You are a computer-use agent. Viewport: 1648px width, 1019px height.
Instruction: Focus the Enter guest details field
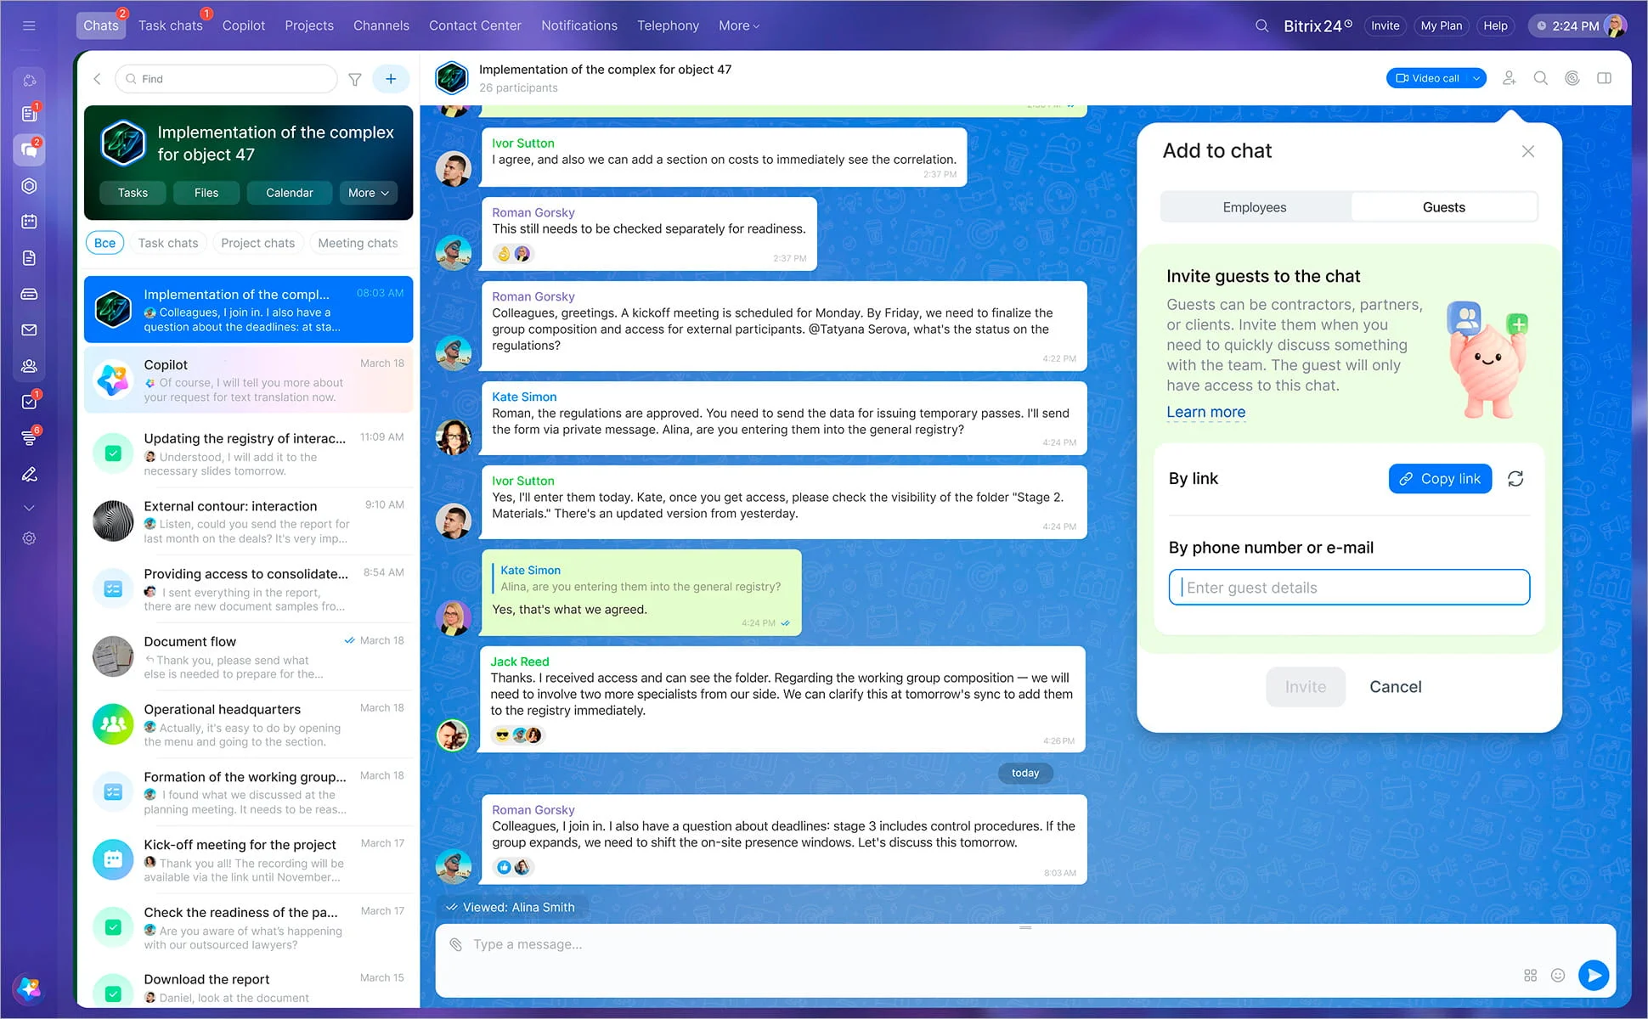click(1349, 588)
